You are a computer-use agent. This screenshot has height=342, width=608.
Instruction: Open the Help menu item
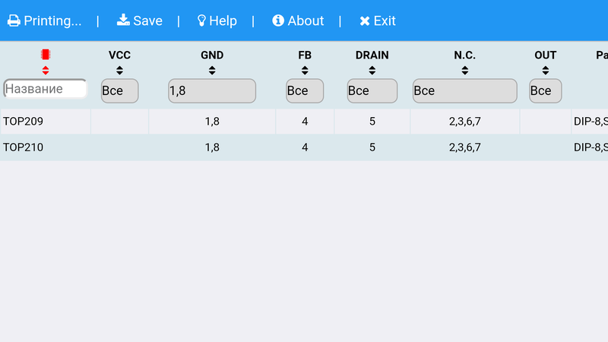click(217, 21)
